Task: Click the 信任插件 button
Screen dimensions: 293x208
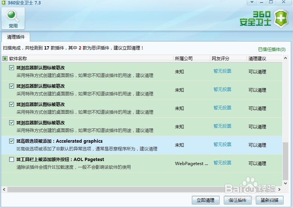Action: pyautogui.click(x=237, y=200)
